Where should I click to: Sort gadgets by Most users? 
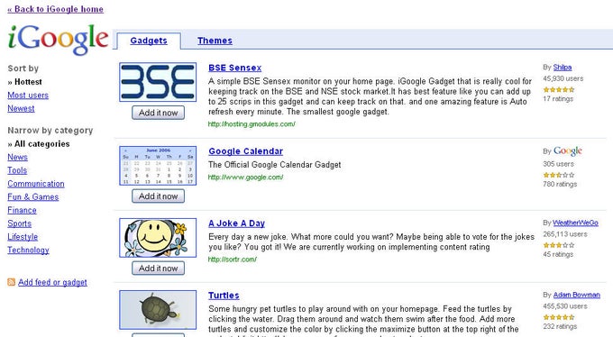tap(28, 95)
